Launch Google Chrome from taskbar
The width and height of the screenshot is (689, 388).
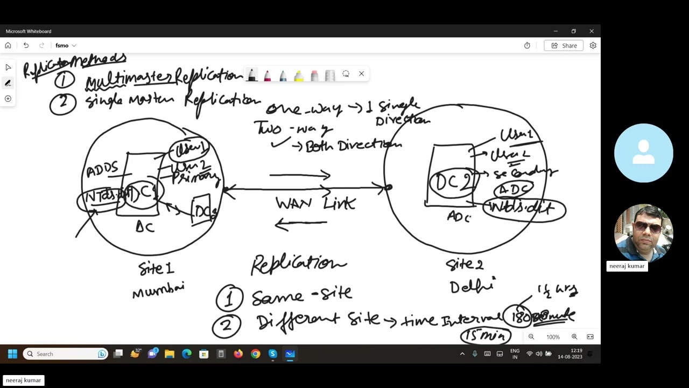255,354
